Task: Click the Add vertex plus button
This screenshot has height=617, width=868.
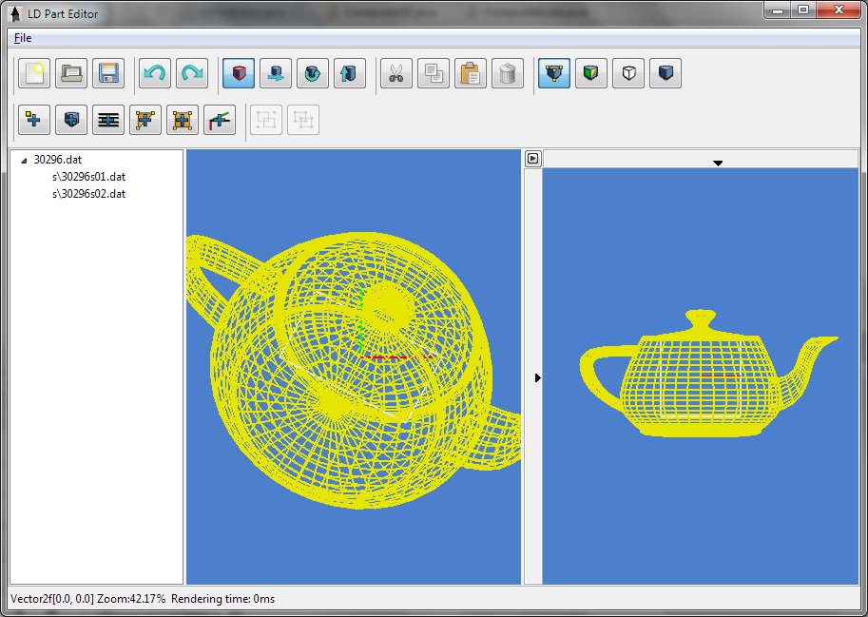Action: [34, 120]
